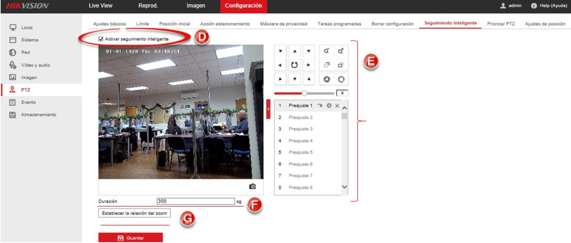Screen dimensions: 571x243
Task: Adjust the PTZ speed slider handle
Action: 305,93
